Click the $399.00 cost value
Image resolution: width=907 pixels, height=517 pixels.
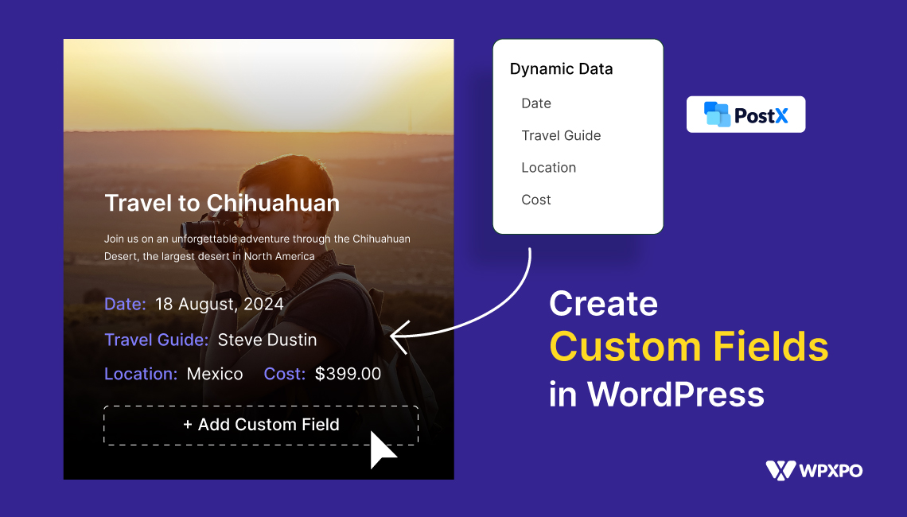click(x=348, y=374)
